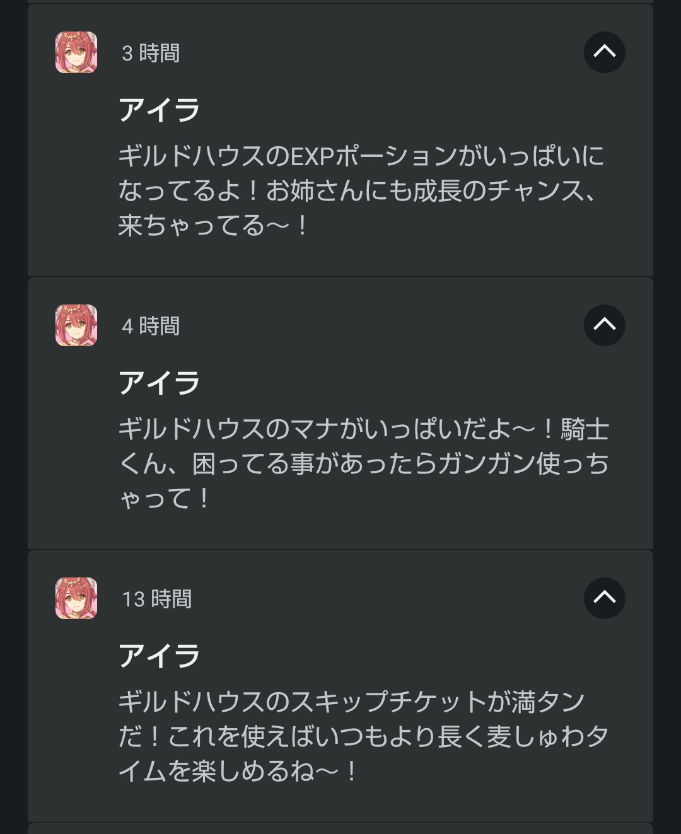681x834 pixels.
Task: Select the アイラ title above the スキップチケット message
Action: tap(160, 656)
